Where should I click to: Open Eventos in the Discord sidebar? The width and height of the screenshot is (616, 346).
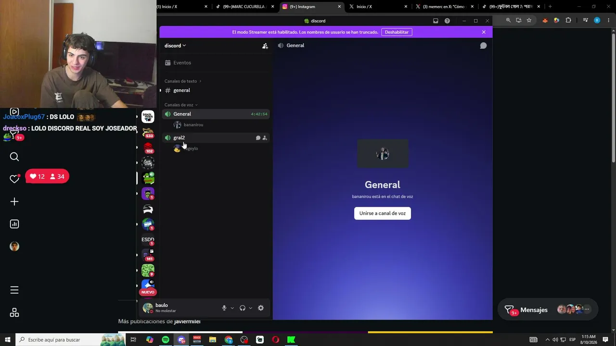[215, 63]
